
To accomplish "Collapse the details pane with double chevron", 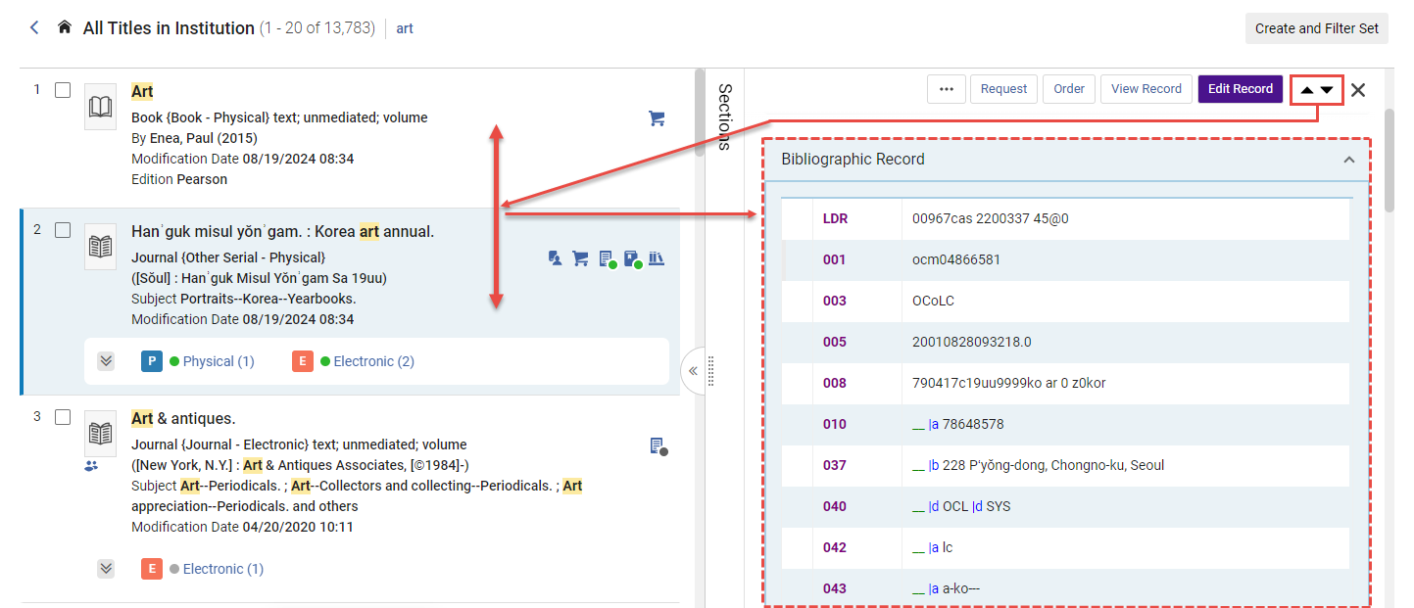I will pyautogui.click(x=693, y=371).
